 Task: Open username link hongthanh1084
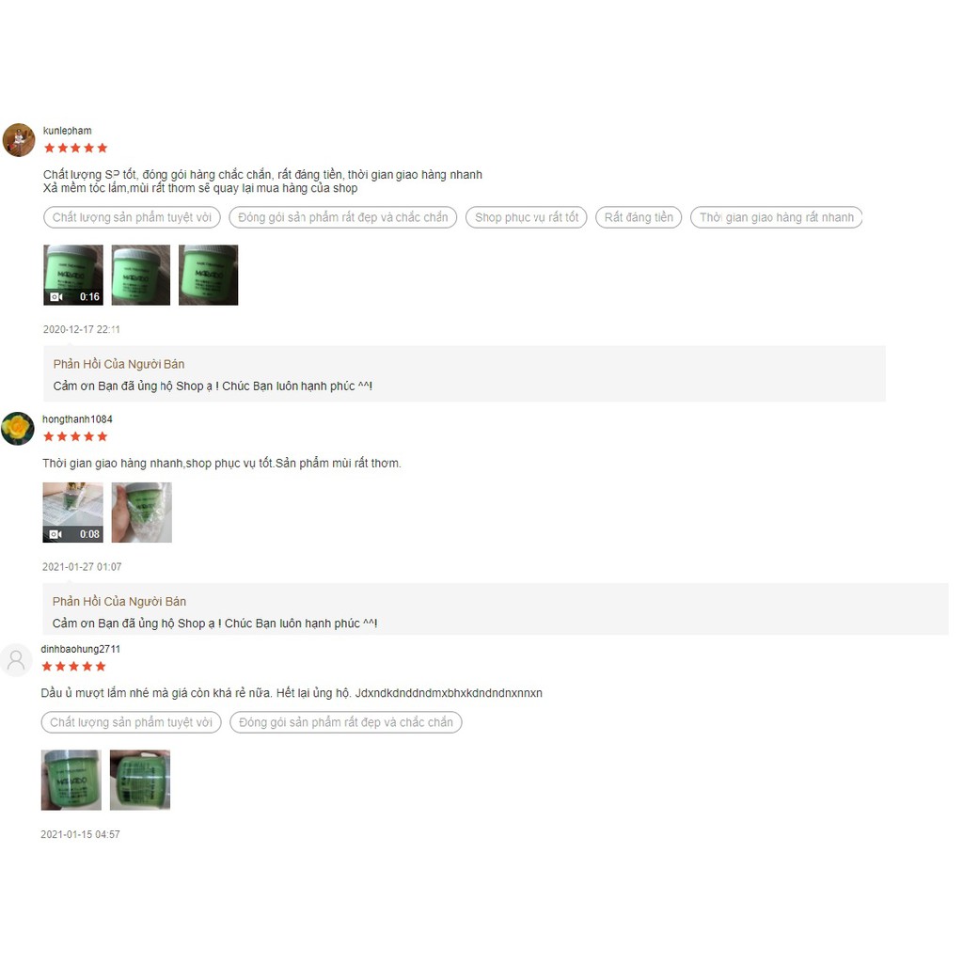point(77,419)
